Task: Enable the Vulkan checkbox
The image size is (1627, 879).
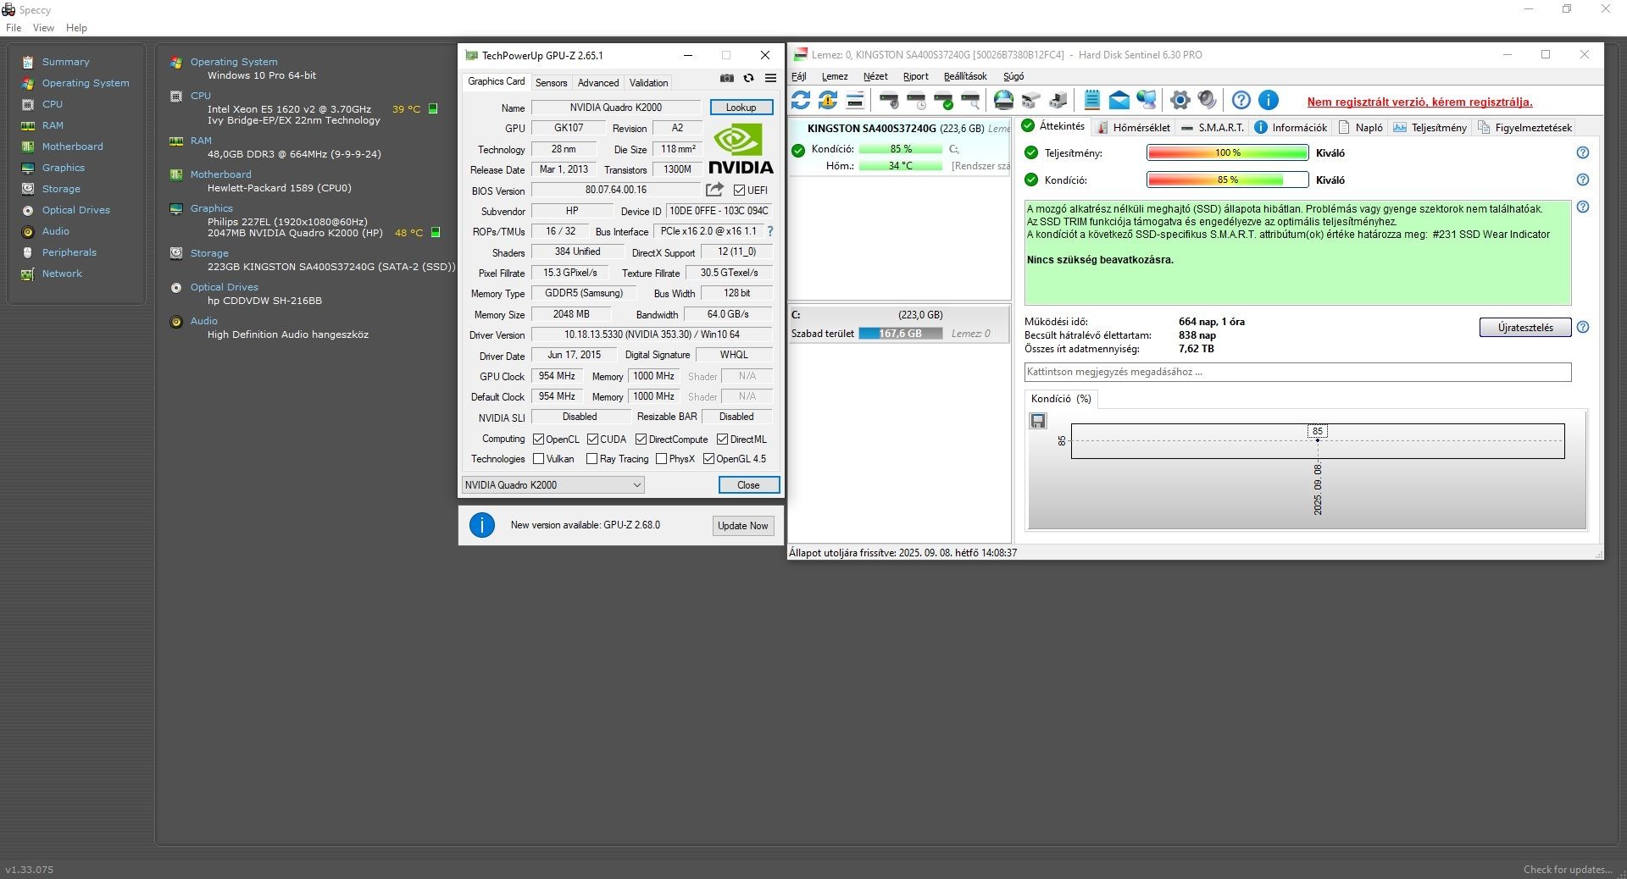Action: pos(538,459)
